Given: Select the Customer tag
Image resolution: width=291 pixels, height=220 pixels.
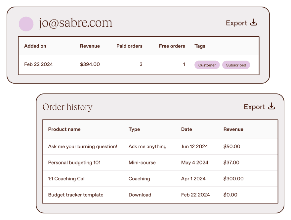Looking at the screenshot, I should pos(207,65).
